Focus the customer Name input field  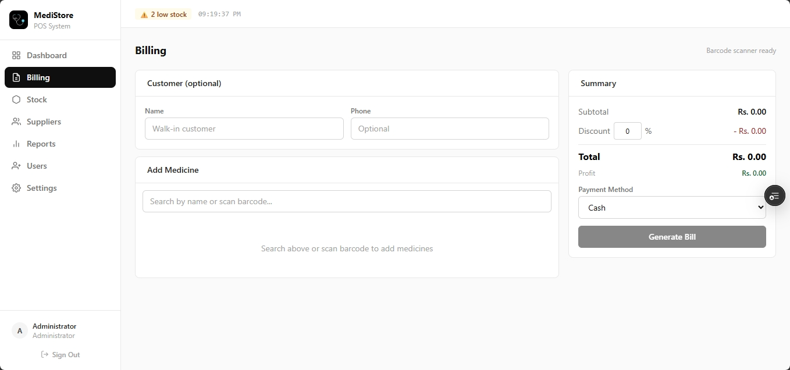tap(244, 129)
